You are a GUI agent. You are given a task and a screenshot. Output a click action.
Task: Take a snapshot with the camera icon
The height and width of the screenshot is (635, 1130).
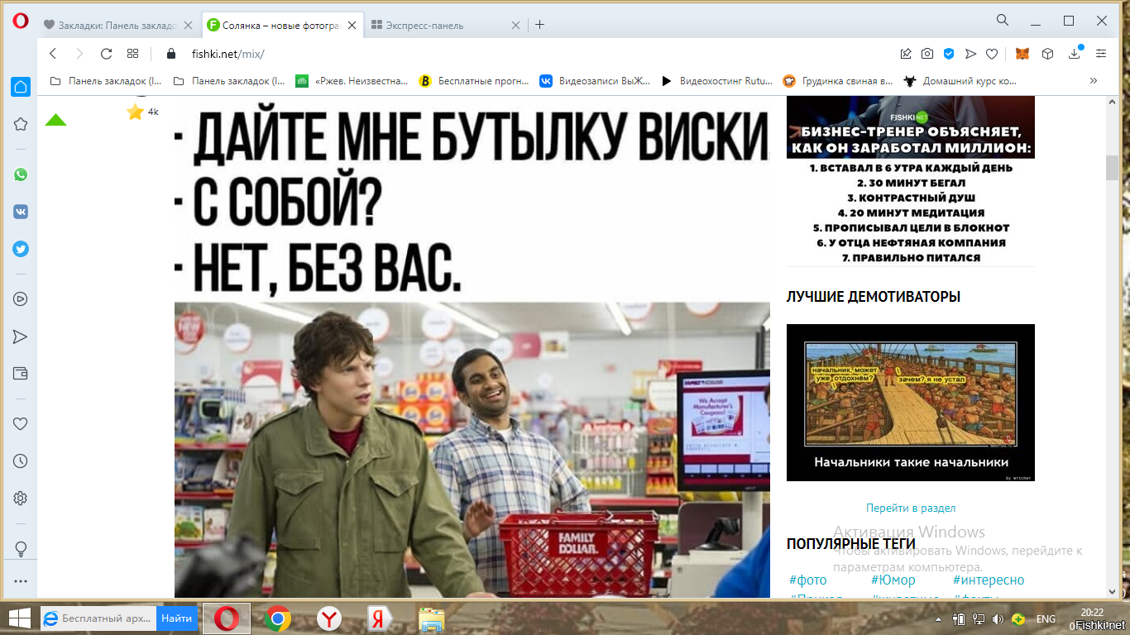[x=927, y=54]
